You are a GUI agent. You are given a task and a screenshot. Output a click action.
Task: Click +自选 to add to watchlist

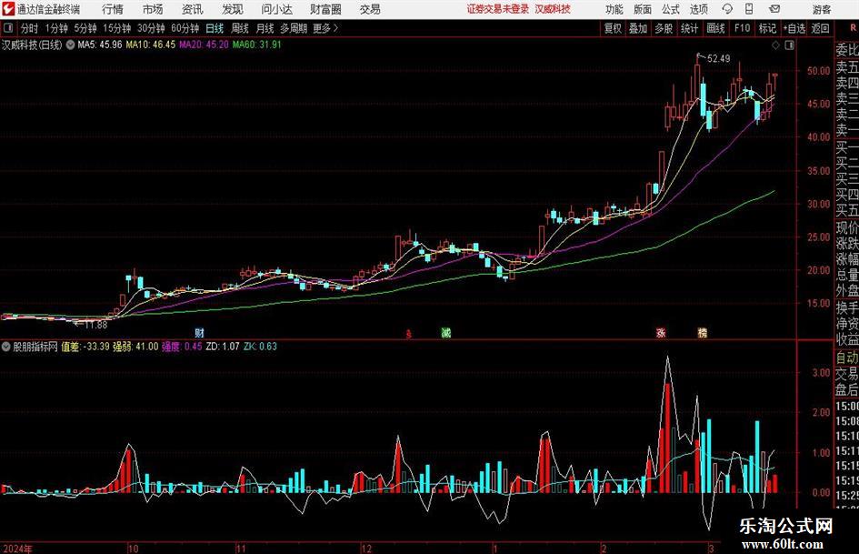[794, 28]
